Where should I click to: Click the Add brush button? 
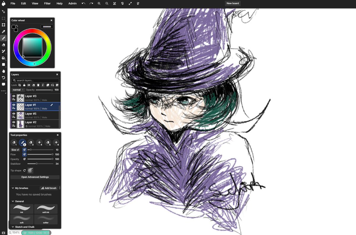pyautogui.click(x=49, y=188)
